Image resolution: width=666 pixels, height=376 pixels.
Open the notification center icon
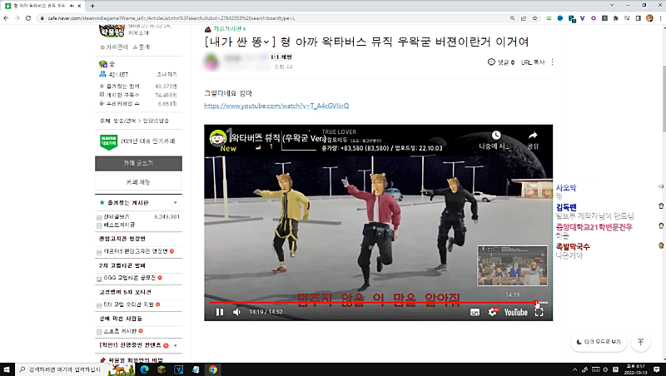point(657,369)
